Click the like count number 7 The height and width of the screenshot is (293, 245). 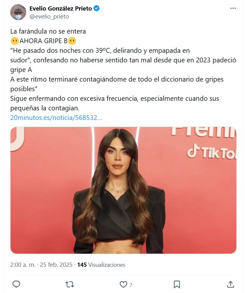coord(131,285)
